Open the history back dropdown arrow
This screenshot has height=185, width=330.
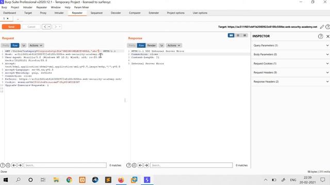[49, 27]
